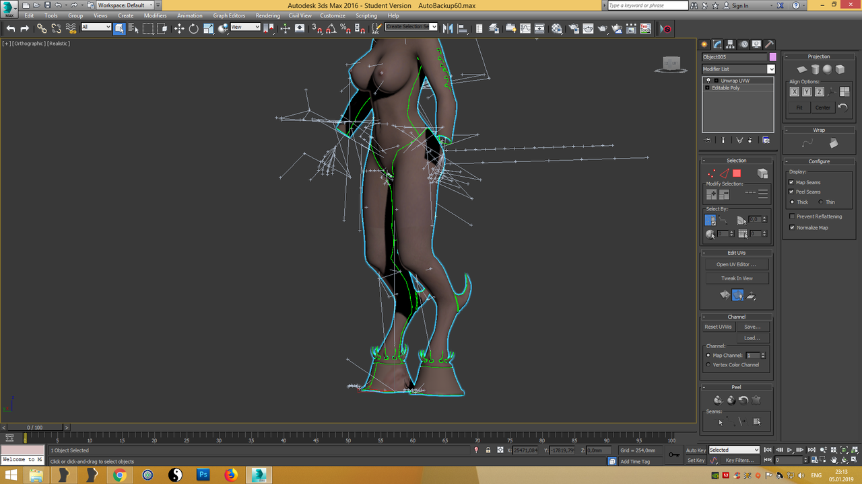
Task: Toggle the Map Seams checkbox
Action: pyautogui.click(x=791, y=182)
